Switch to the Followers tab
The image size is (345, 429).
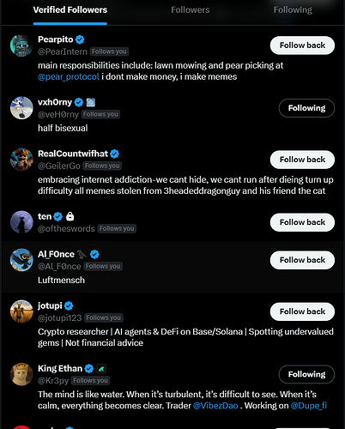point(191,10)
